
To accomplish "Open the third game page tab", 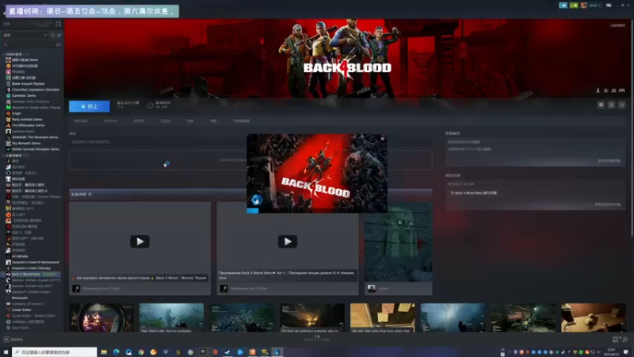I will pos(139,121).
